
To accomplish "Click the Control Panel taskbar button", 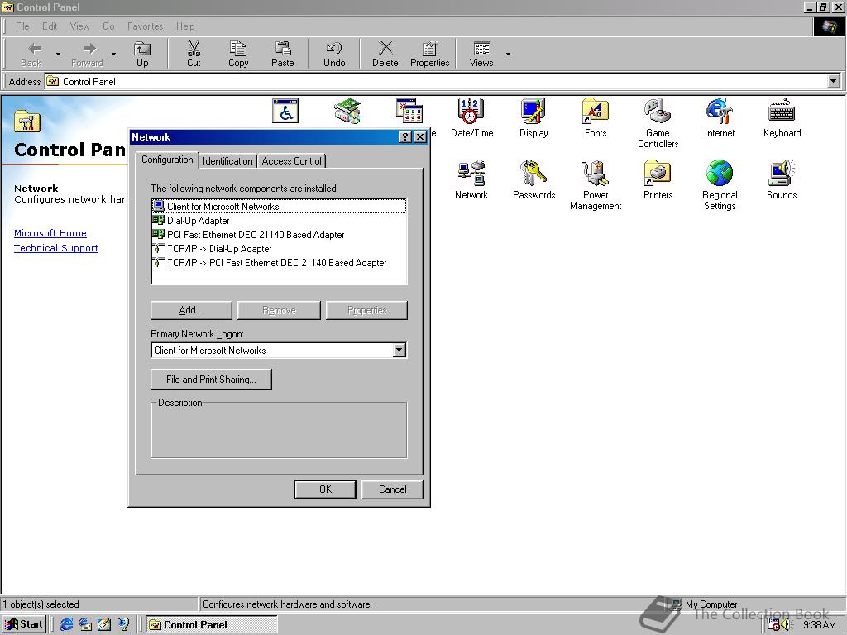I will 212,624.
